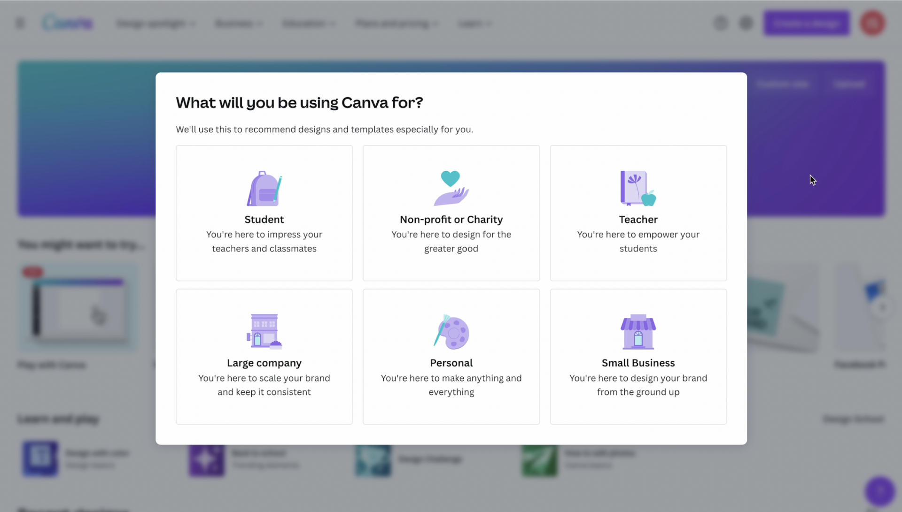This screenshot has height=512, width=902.
Task: Click the purple help bubble at bottom right
Action: [880, 491]
